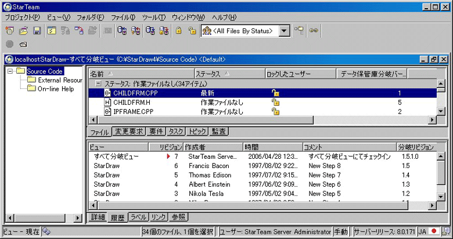This screenshot has width=453, height=239.
Task: Collapse the Source Code tree node
Action: point(10,71)
